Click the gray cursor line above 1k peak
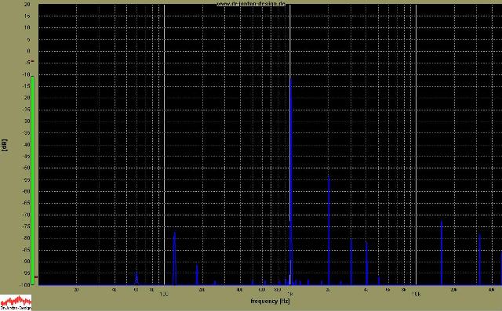 coord(290,41)
